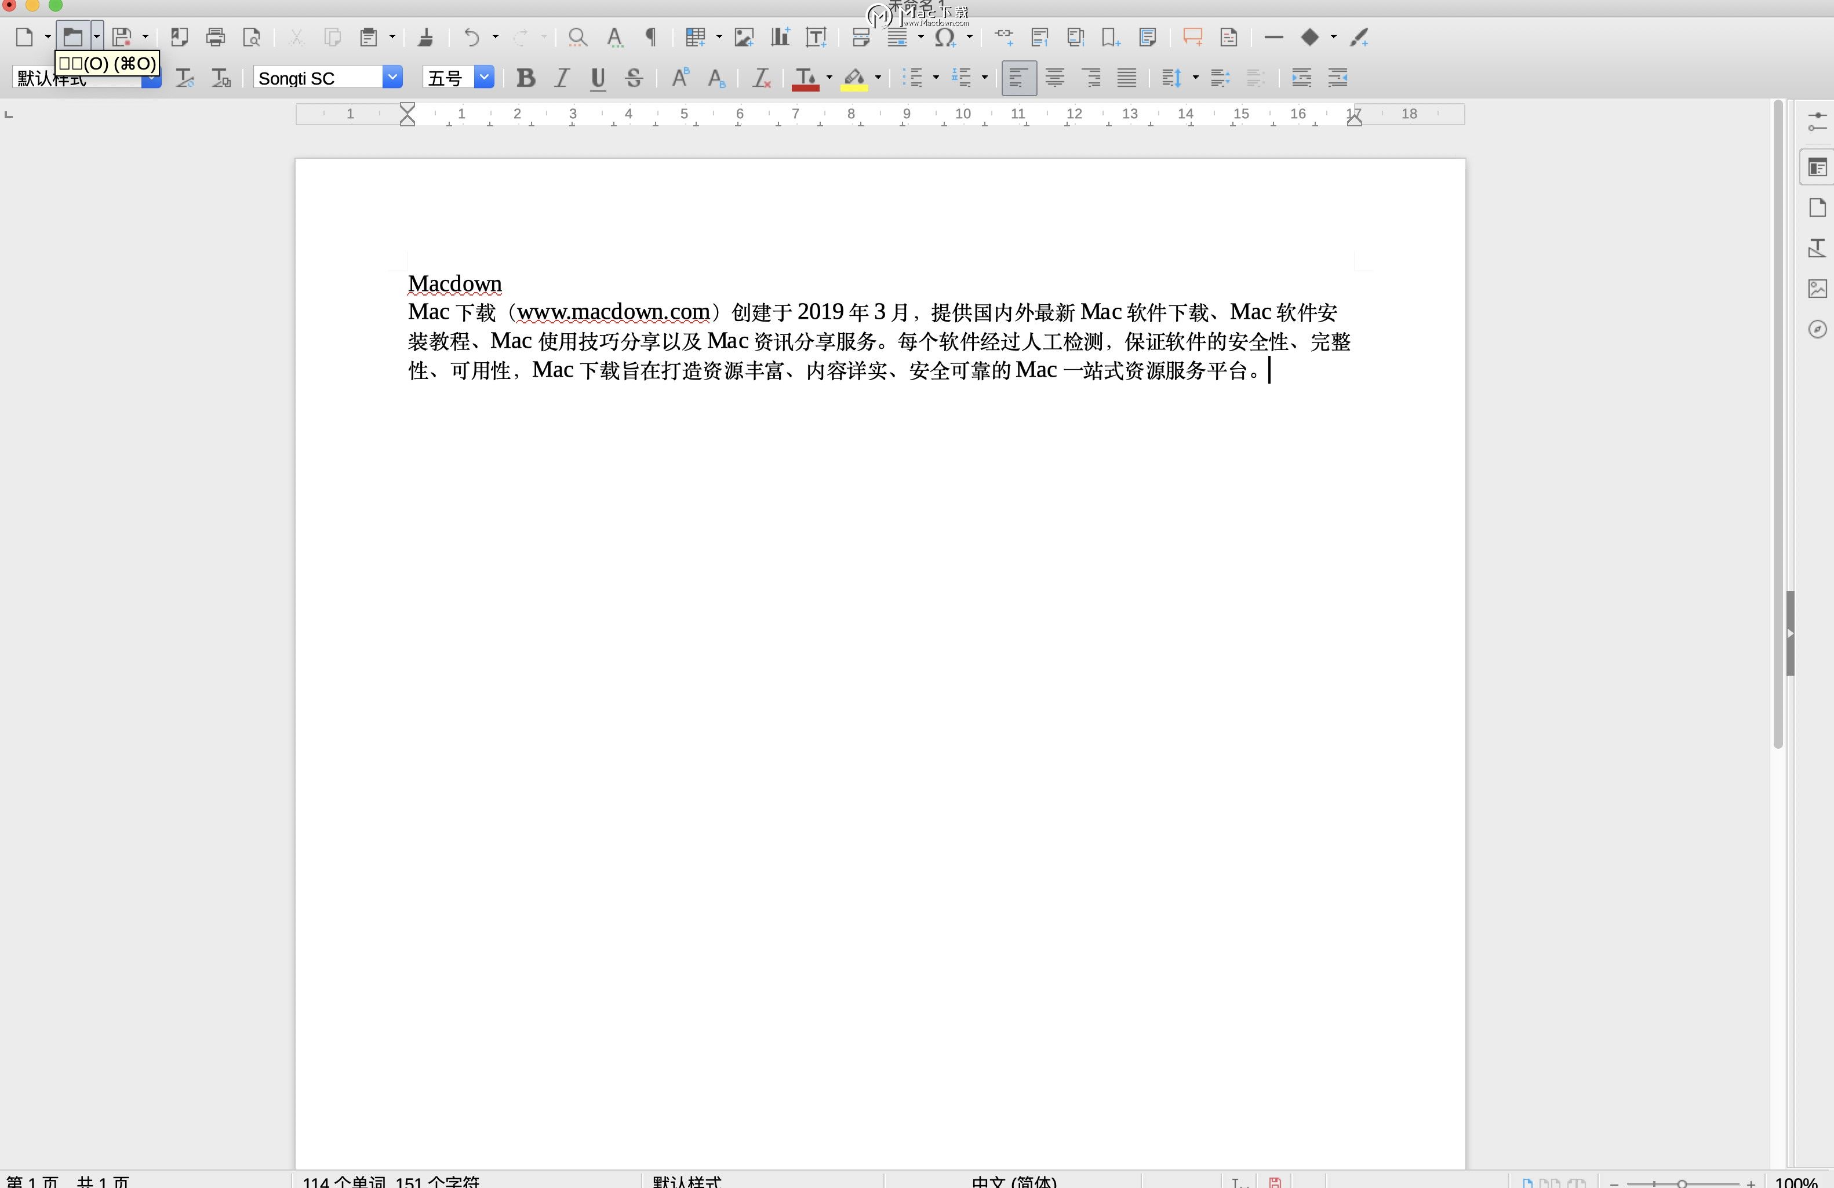This screenshot has width=1834, height=1188.
Task: Open the font size 五号 dropdown
Action: [x=484, y=78]
